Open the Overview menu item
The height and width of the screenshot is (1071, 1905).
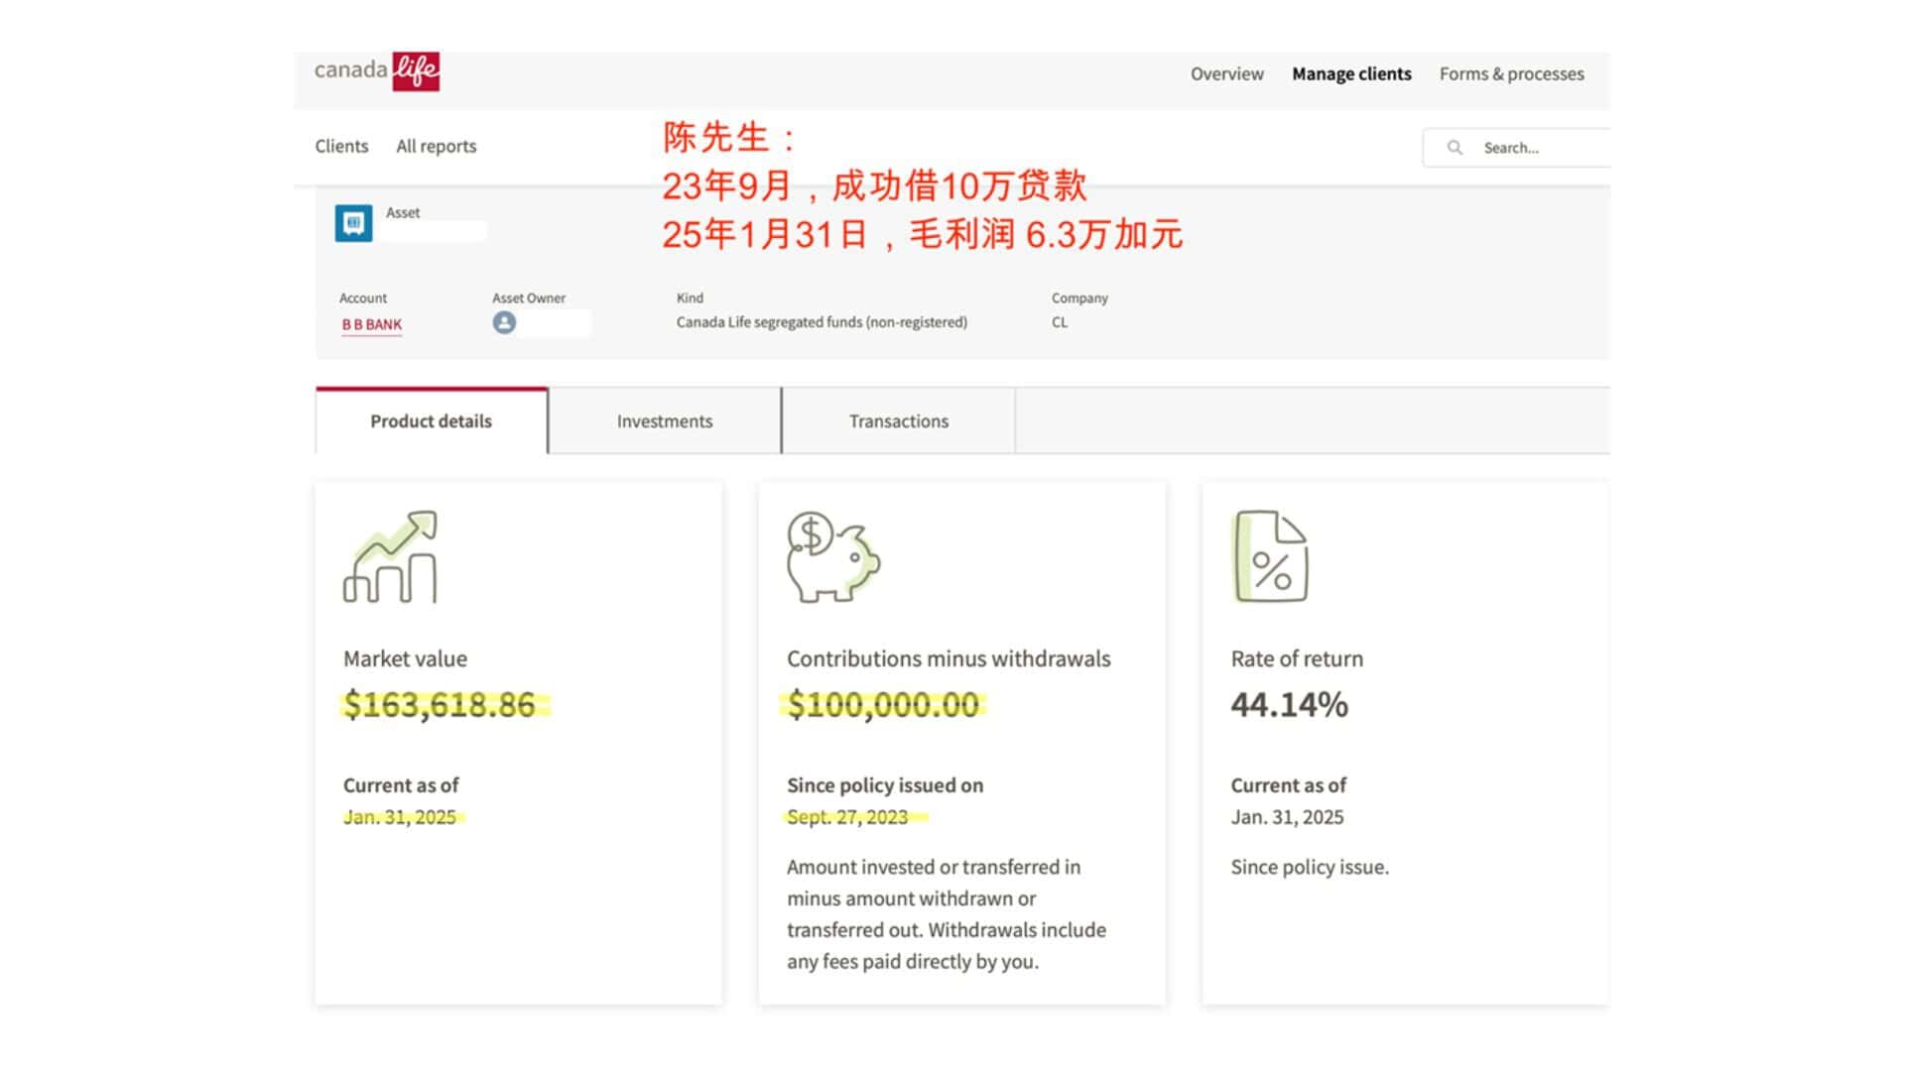pyautogui.click(x=1226, y=74)
